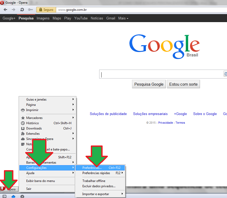Image resolution: width=227 pixels, height=198 pixels.
Task: Click inside the Google search field
Action: (157, 74)
